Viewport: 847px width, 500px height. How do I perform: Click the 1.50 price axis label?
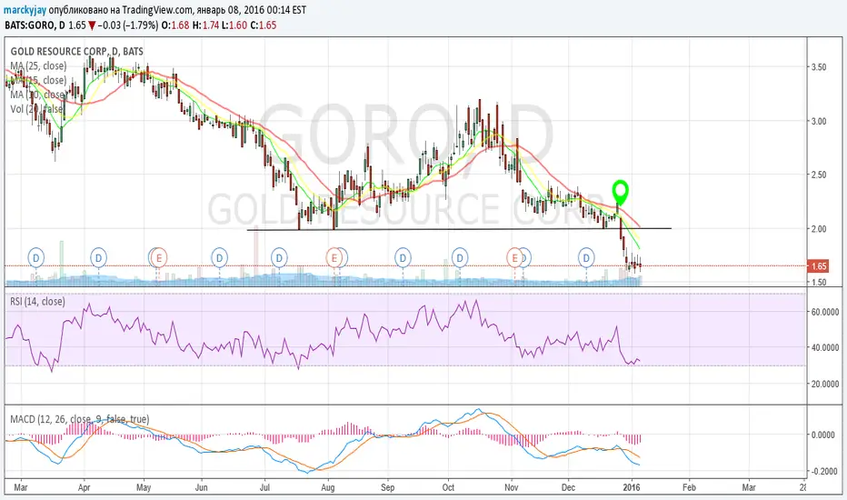(x=819, y=282)
